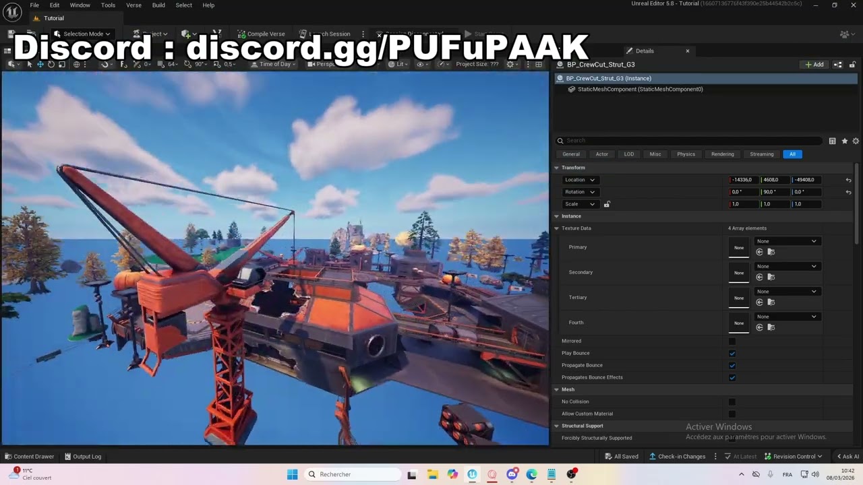
Task: Open the Output Log
Action: tap(82, 457)
